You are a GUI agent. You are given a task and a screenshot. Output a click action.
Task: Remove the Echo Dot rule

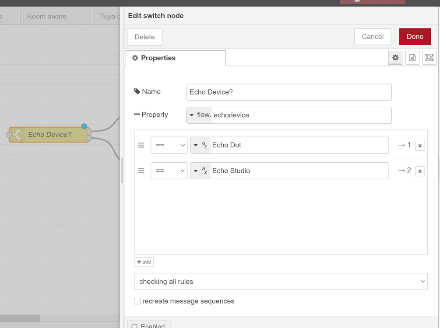coord(420,146)
